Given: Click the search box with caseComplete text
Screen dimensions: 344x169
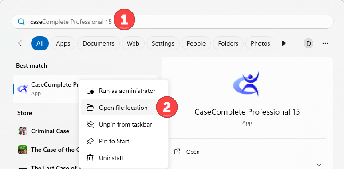Looking at the screenshot, I should click(172, 22).
